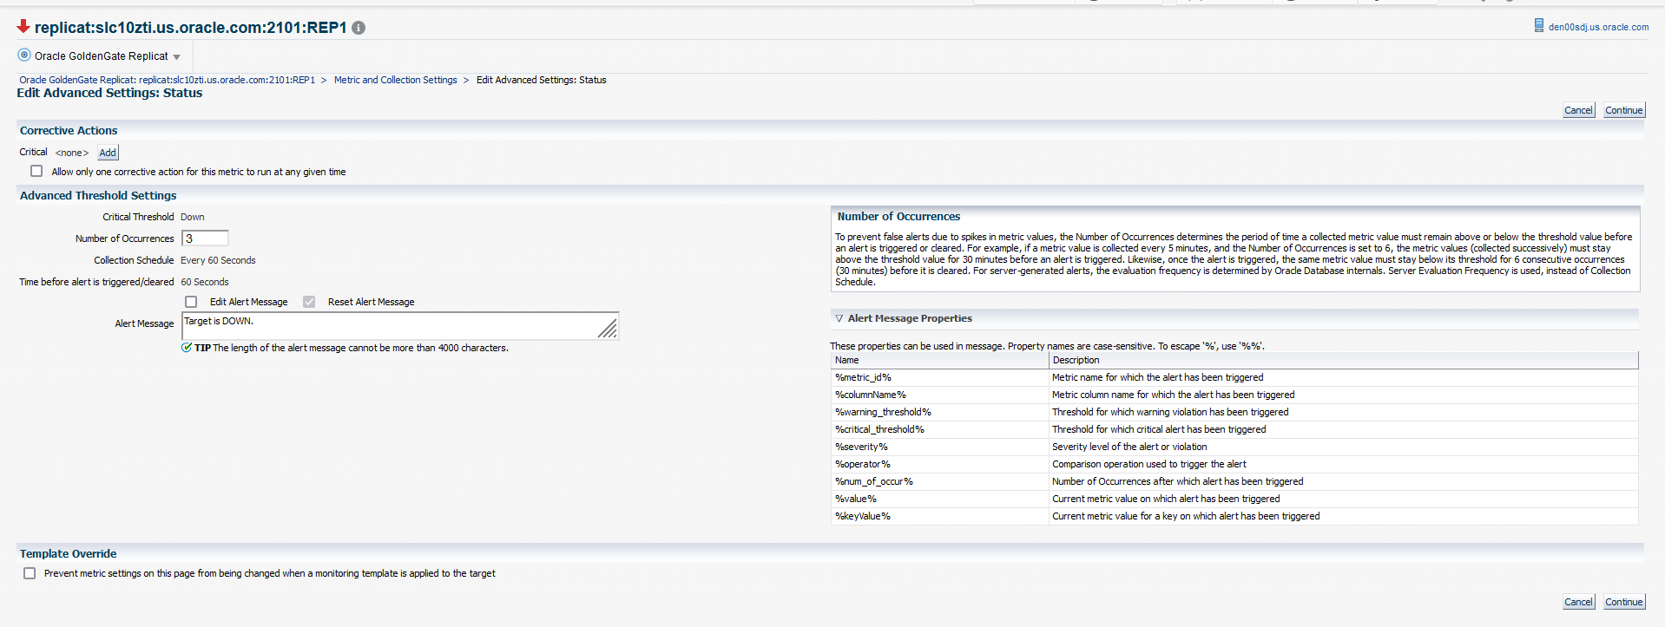Click the host server icon beside den00sdj.us.oracle.com
The image size is (1665, 627).
tap(1539, 26)
